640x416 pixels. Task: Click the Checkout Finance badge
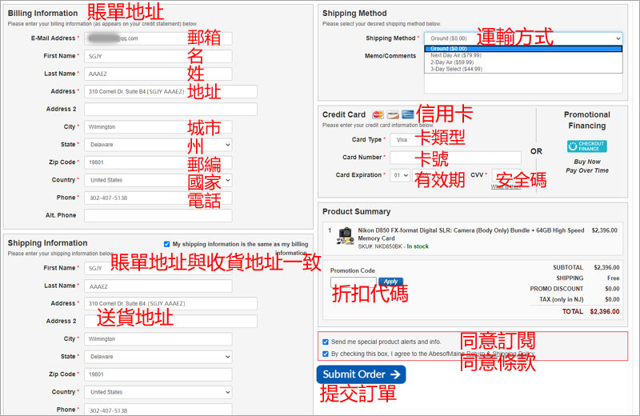[586, 146]
